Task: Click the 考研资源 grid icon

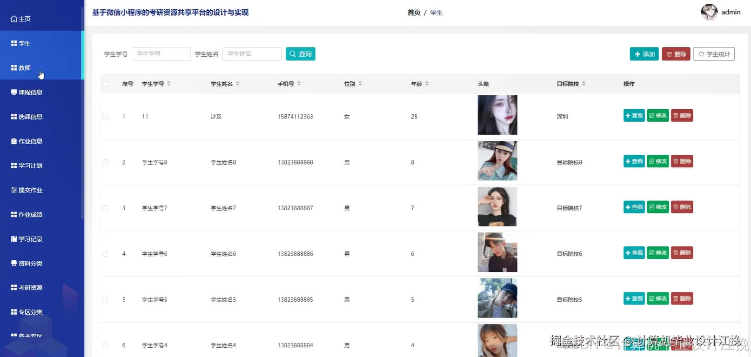Action: [x=14, y=287]
